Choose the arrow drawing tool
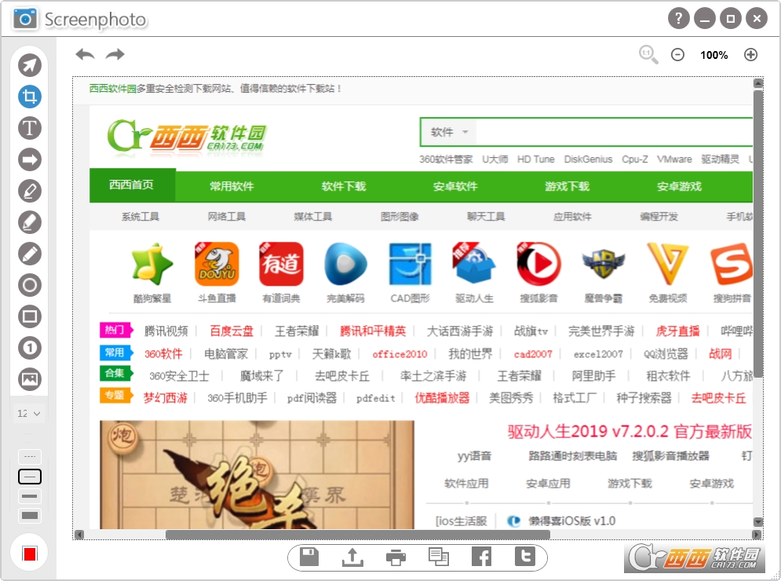The height and width of the screenshot is (581, 781). click(x=29, y=159)
